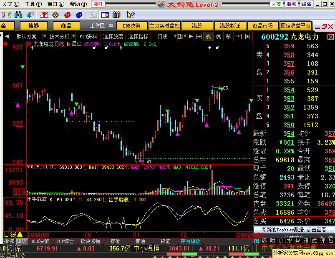Toggle the 移 move button

pos(228,37)
